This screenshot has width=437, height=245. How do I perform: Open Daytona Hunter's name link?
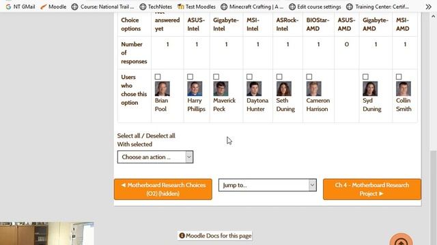click(x=257, y=105)
